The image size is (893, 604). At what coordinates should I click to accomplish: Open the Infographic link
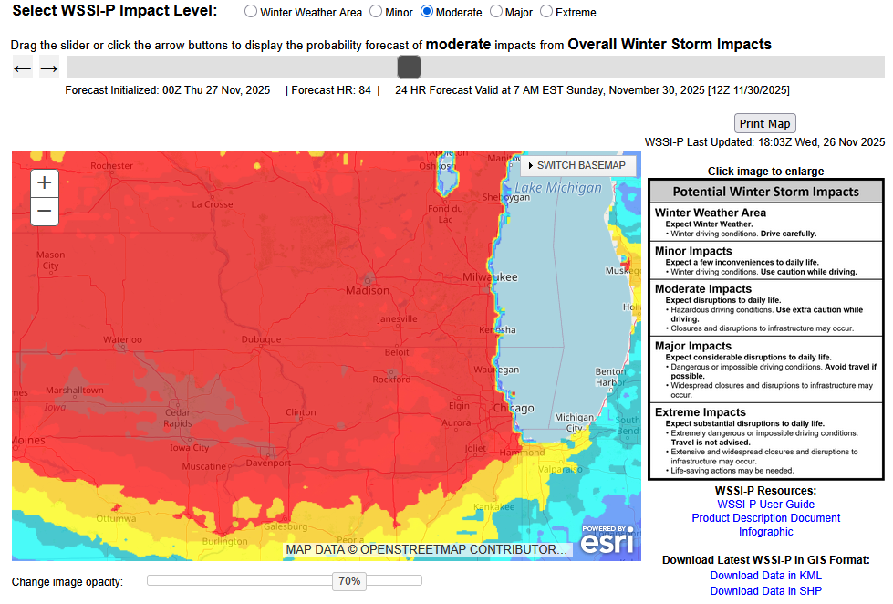coord(765,532)
